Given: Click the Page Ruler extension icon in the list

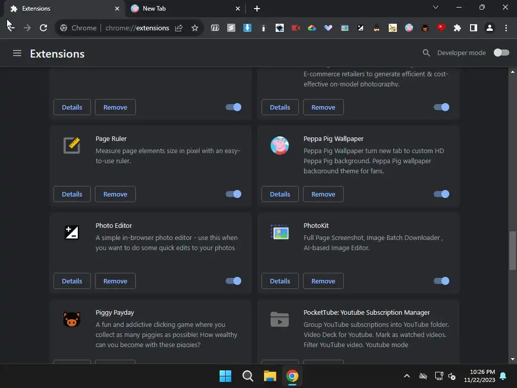Looking at the screenshot, I should tap(72, 145).
